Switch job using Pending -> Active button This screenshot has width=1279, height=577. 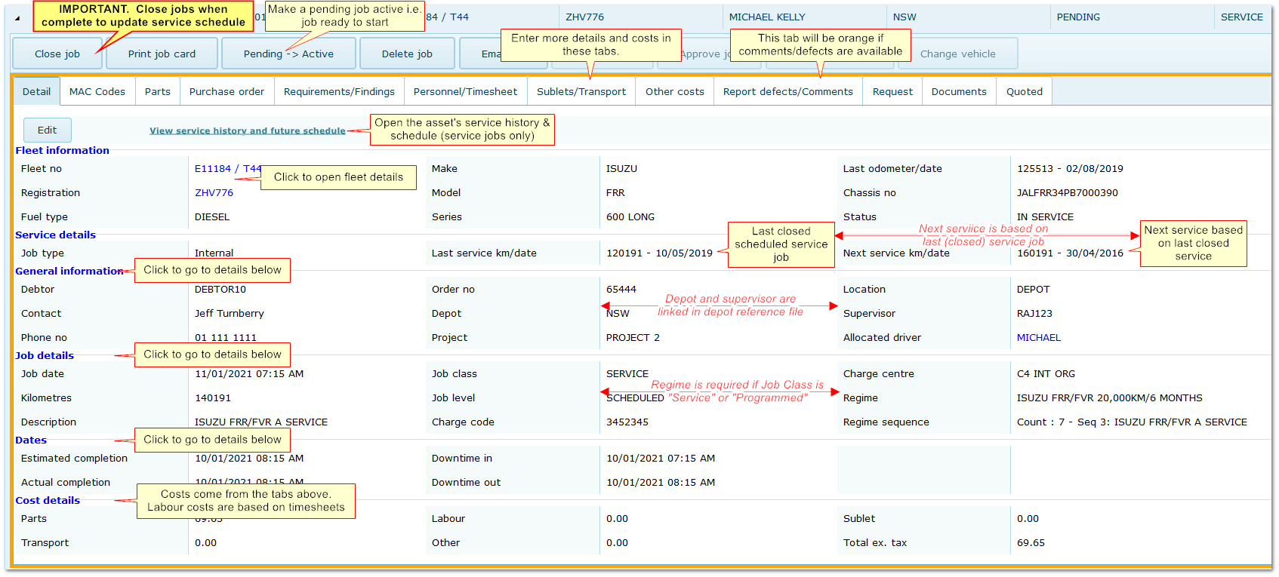(x=288, y=54)
